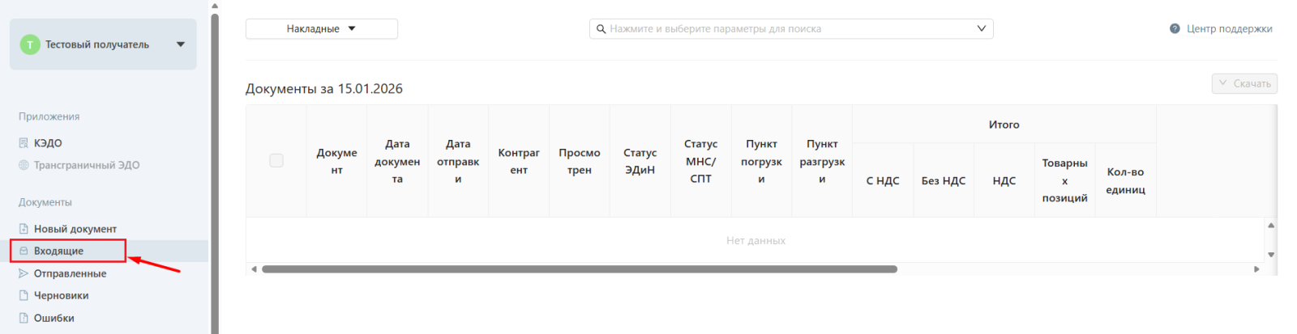The image size is (1297, 334).
Task: Click the Входящие inbox icon
Action: [24, 251]
